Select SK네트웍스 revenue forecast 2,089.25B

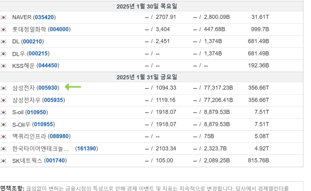(x=217, y=160)
